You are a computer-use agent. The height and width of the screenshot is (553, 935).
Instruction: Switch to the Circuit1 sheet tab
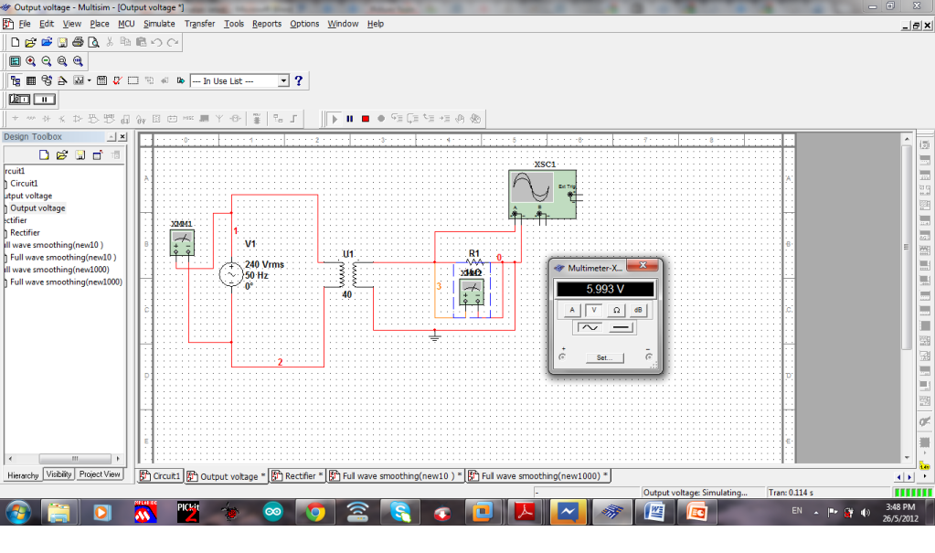tap(160, 476)
